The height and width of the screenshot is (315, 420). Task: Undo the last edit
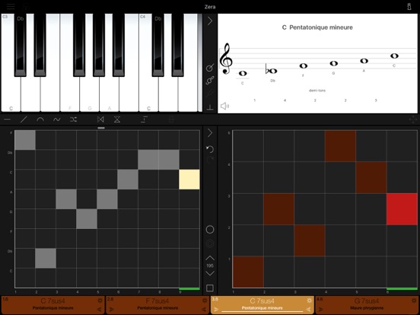[x=210, y=149]
